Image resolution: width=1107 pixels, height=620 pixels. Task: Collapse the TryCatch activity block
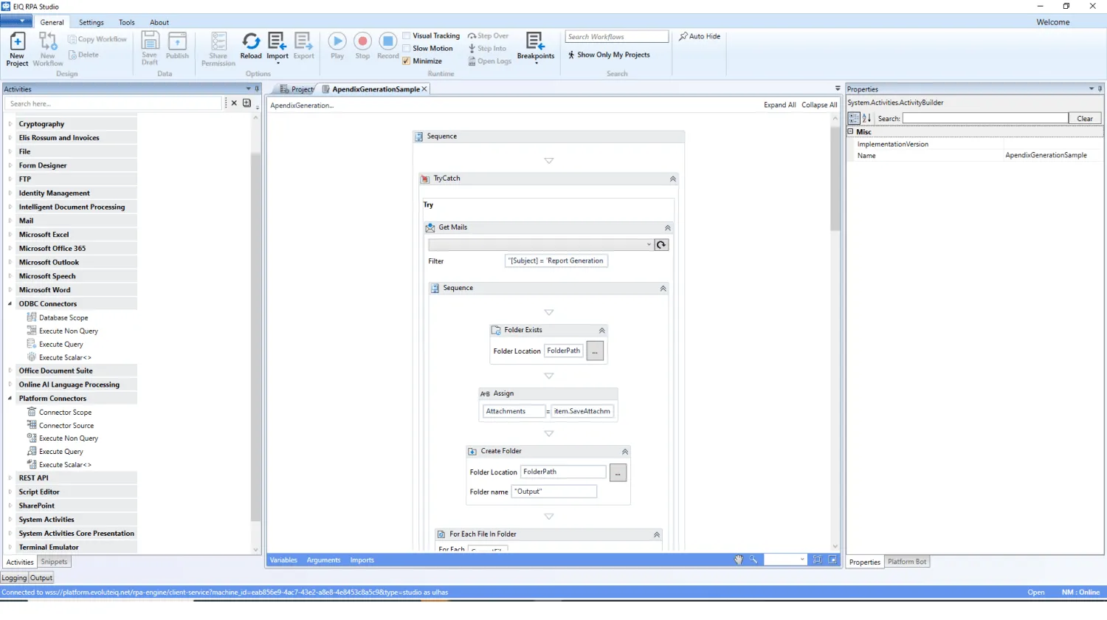click(672, 179)
